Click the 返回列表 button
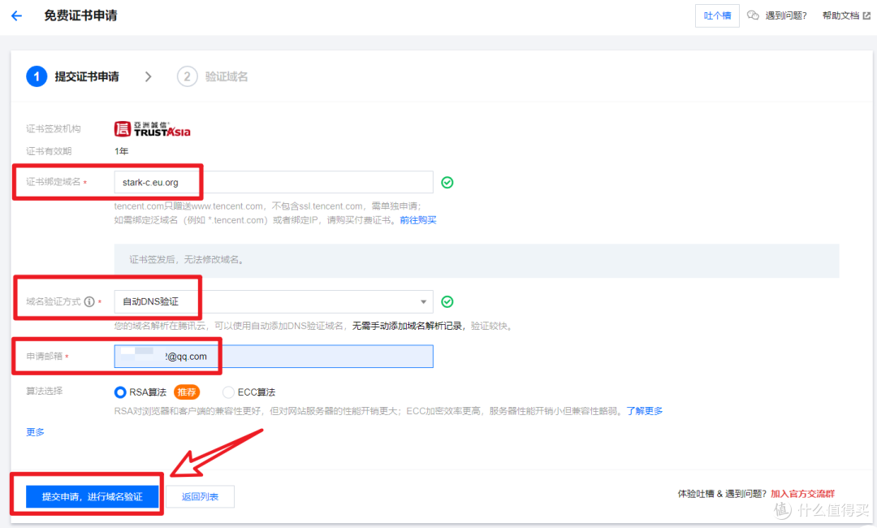Image resolution: width=877 pixels, height=528 pixels. 201,496
